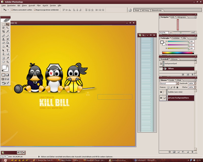This screenshot has height=162, width=203.
Task: Select the Healing Brush bandage tool
Action: pos(4,36)
